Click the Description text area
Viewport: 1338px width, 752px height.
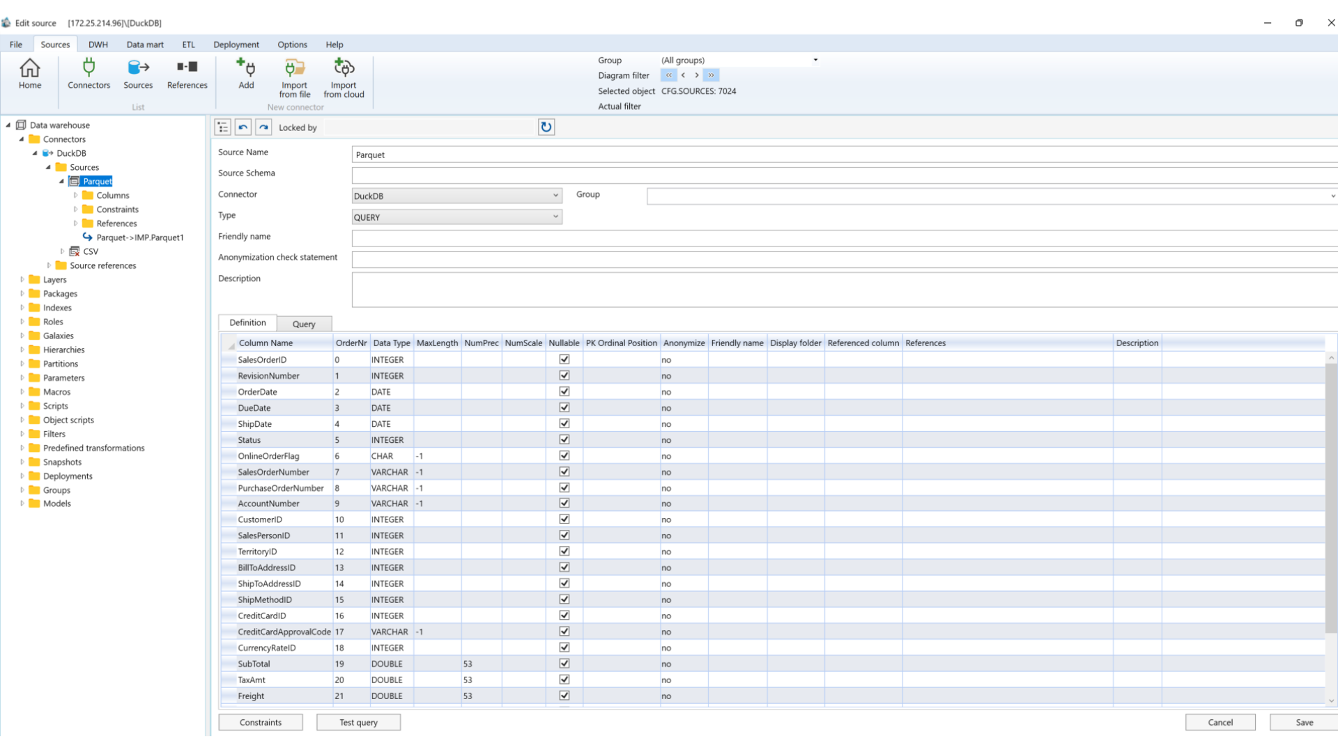(845, 290)
